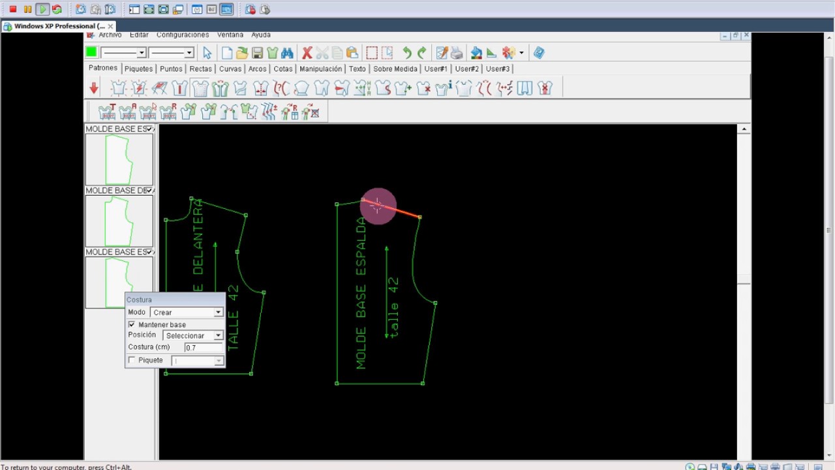Activate the dashed rectangle selection tool

point(372,53)
